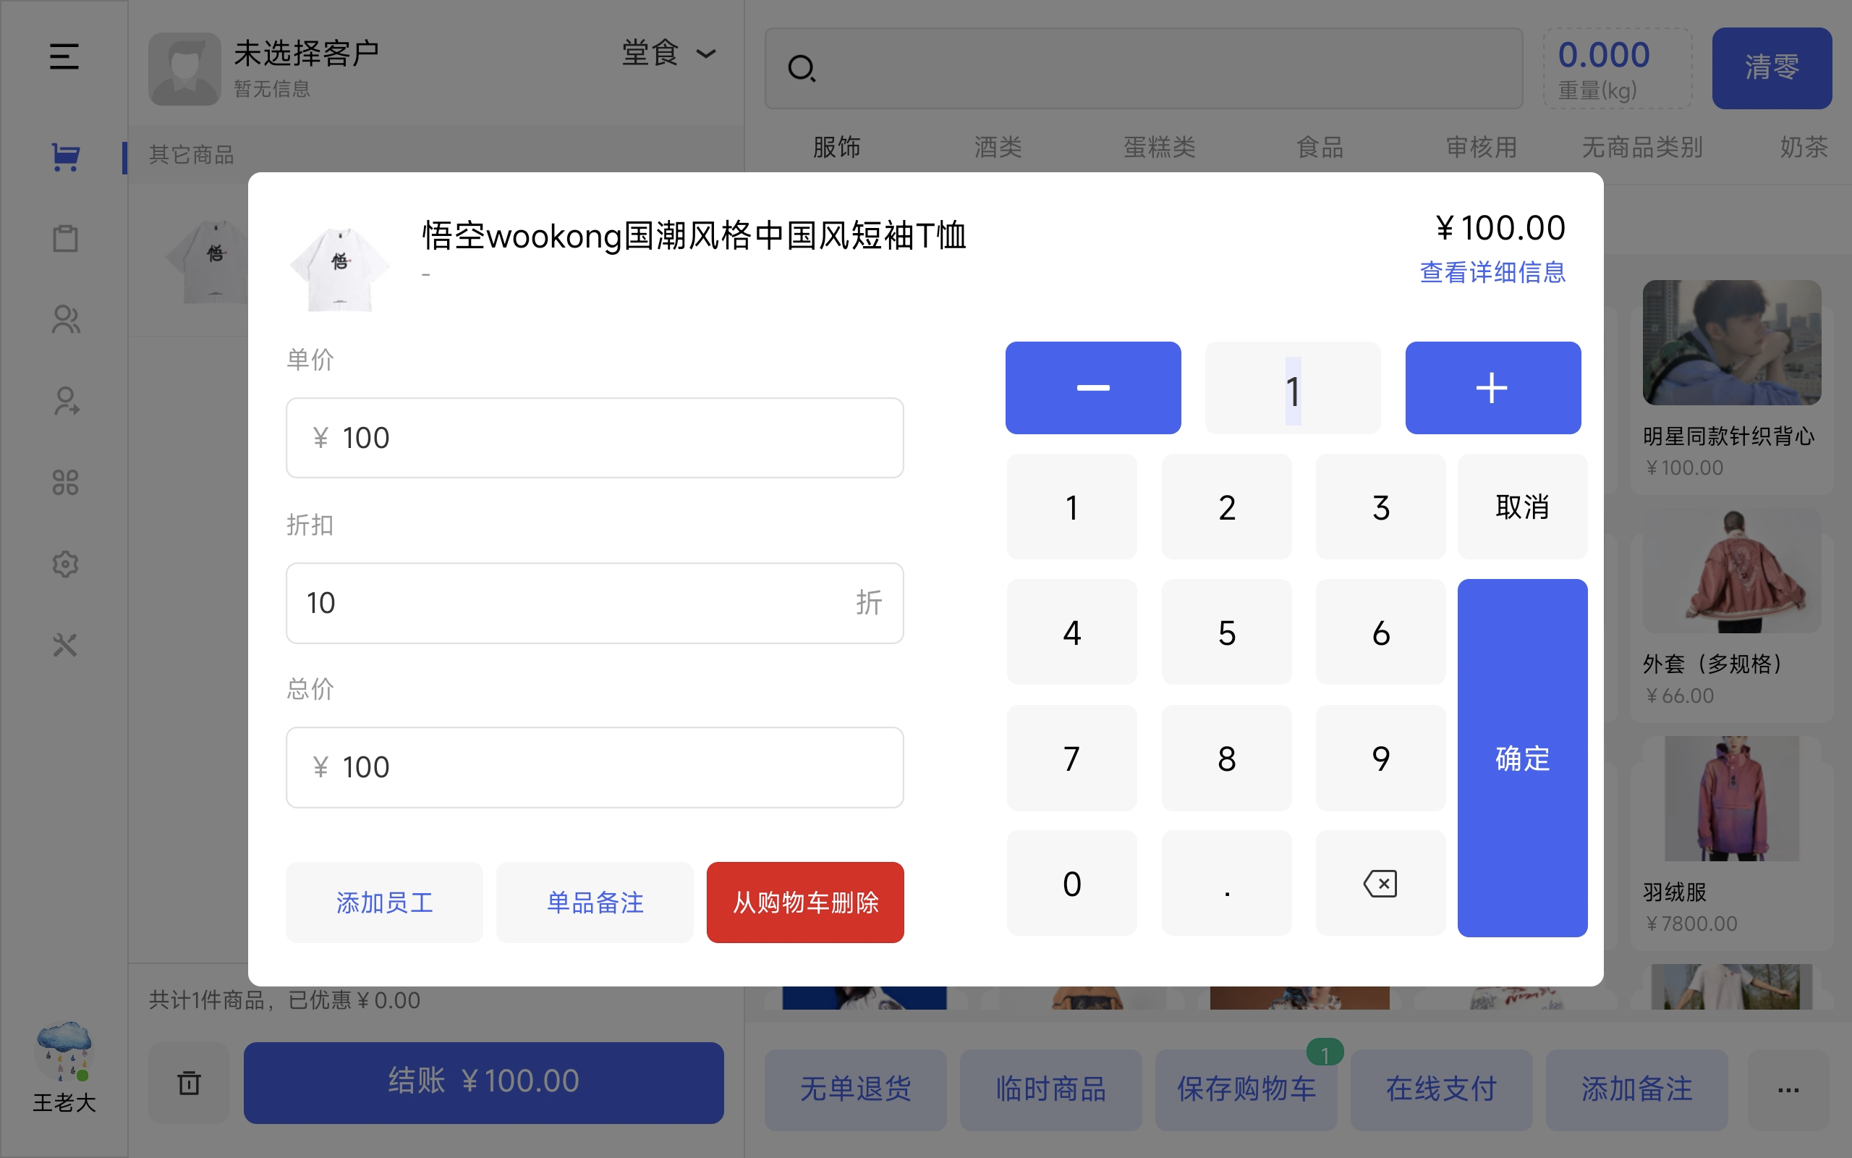Open the apps grid sidebar icon
Viewport: 1852px width, 1158px height.
65,483
